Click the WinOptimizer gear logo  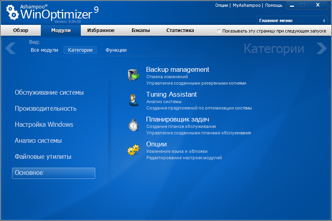click(x=12, y=13)
